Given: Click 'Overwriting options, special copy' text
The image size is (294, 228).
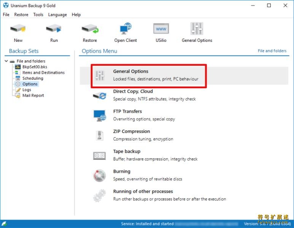Looking at the screenshot, I should [x=144, y=119].
